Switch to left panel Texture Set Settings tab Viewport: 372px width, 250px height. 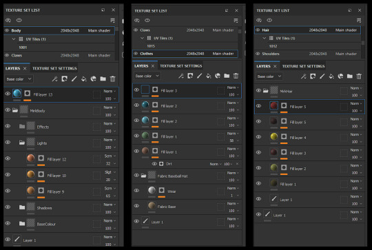tap(54, 68)
